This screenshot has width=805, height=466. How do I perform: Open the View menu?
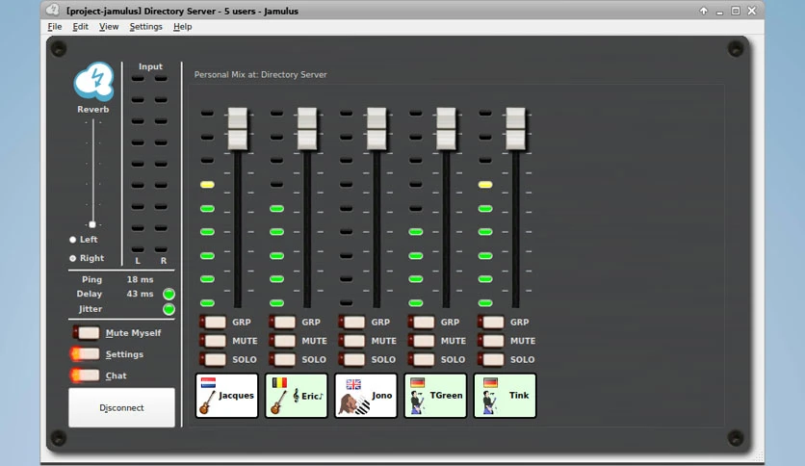tap(109, 27)
